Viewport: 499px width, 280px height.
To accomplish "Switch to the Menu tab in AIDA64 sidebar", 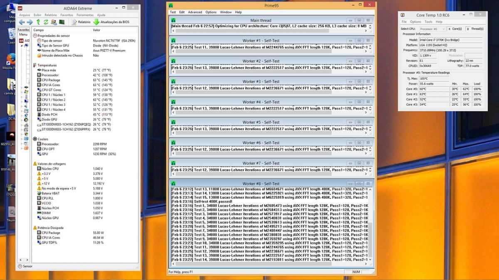I will [23, 34].
